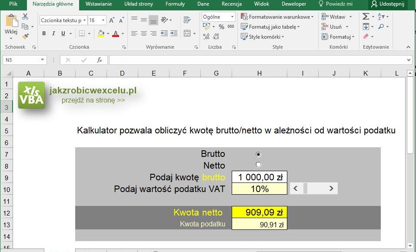The height and width of the screenshot is (252, 416).
Task: Click the AutoSum sigma icon
Action: tap(366, 17)
